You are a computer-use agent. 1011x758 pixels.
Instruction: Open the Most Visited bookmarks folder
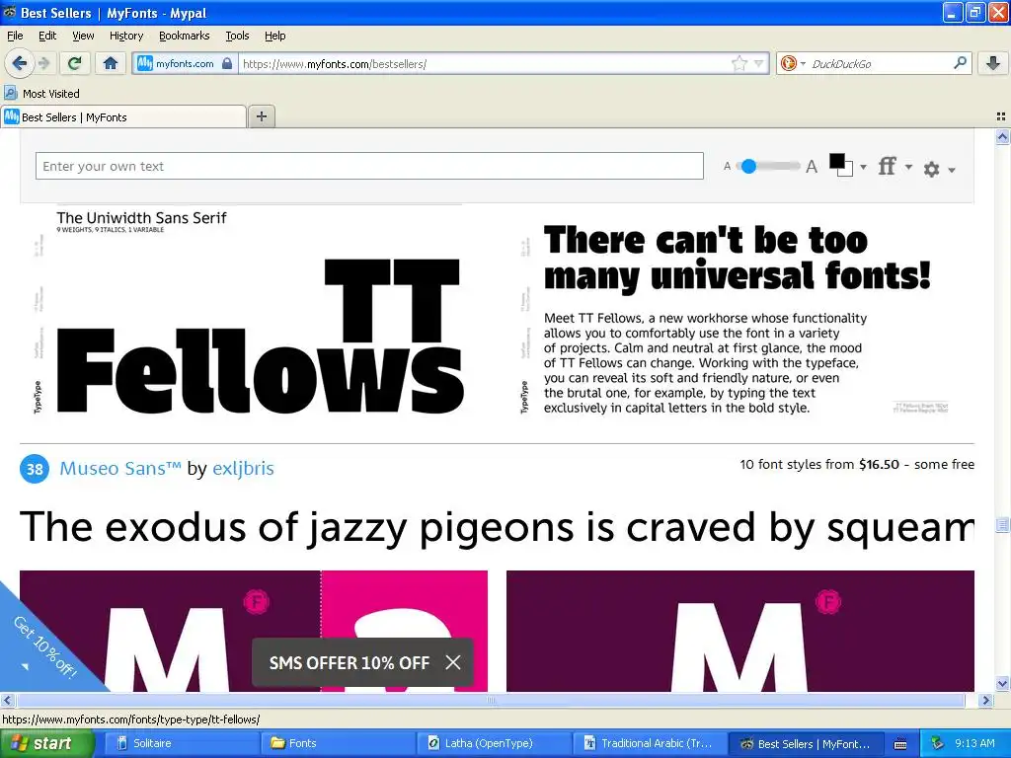(42, 94)
